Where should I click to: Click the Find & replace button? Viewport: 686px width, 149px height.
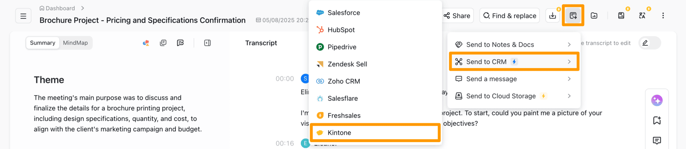(x=509, y=16)
